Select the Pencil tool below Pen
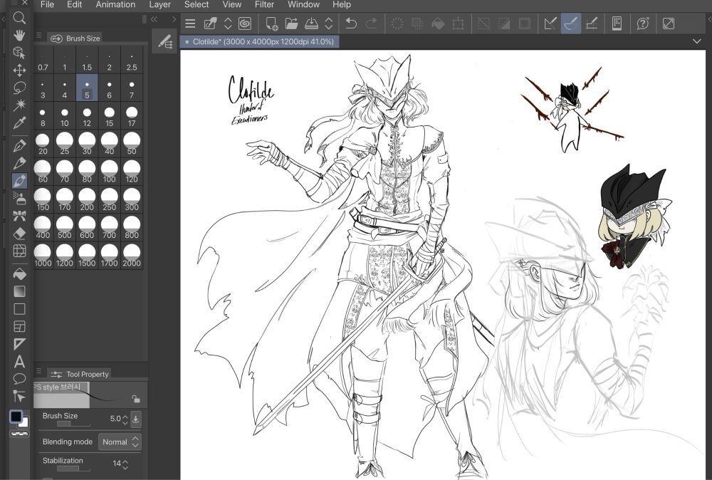This screenshot has height=480, width=712. tap(19, 163)
